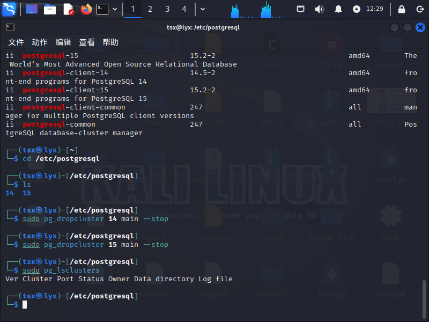429x322 pixels.
Task: Click the postgresql-common package name
Action: pos(59,125)
